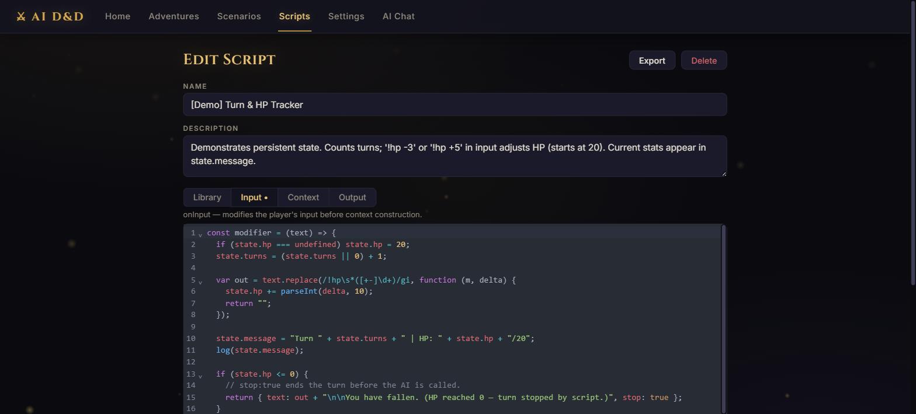Click the code editor vertical scrollbar
Viewport: 916px width, 414px height.
tap(724, 319)
